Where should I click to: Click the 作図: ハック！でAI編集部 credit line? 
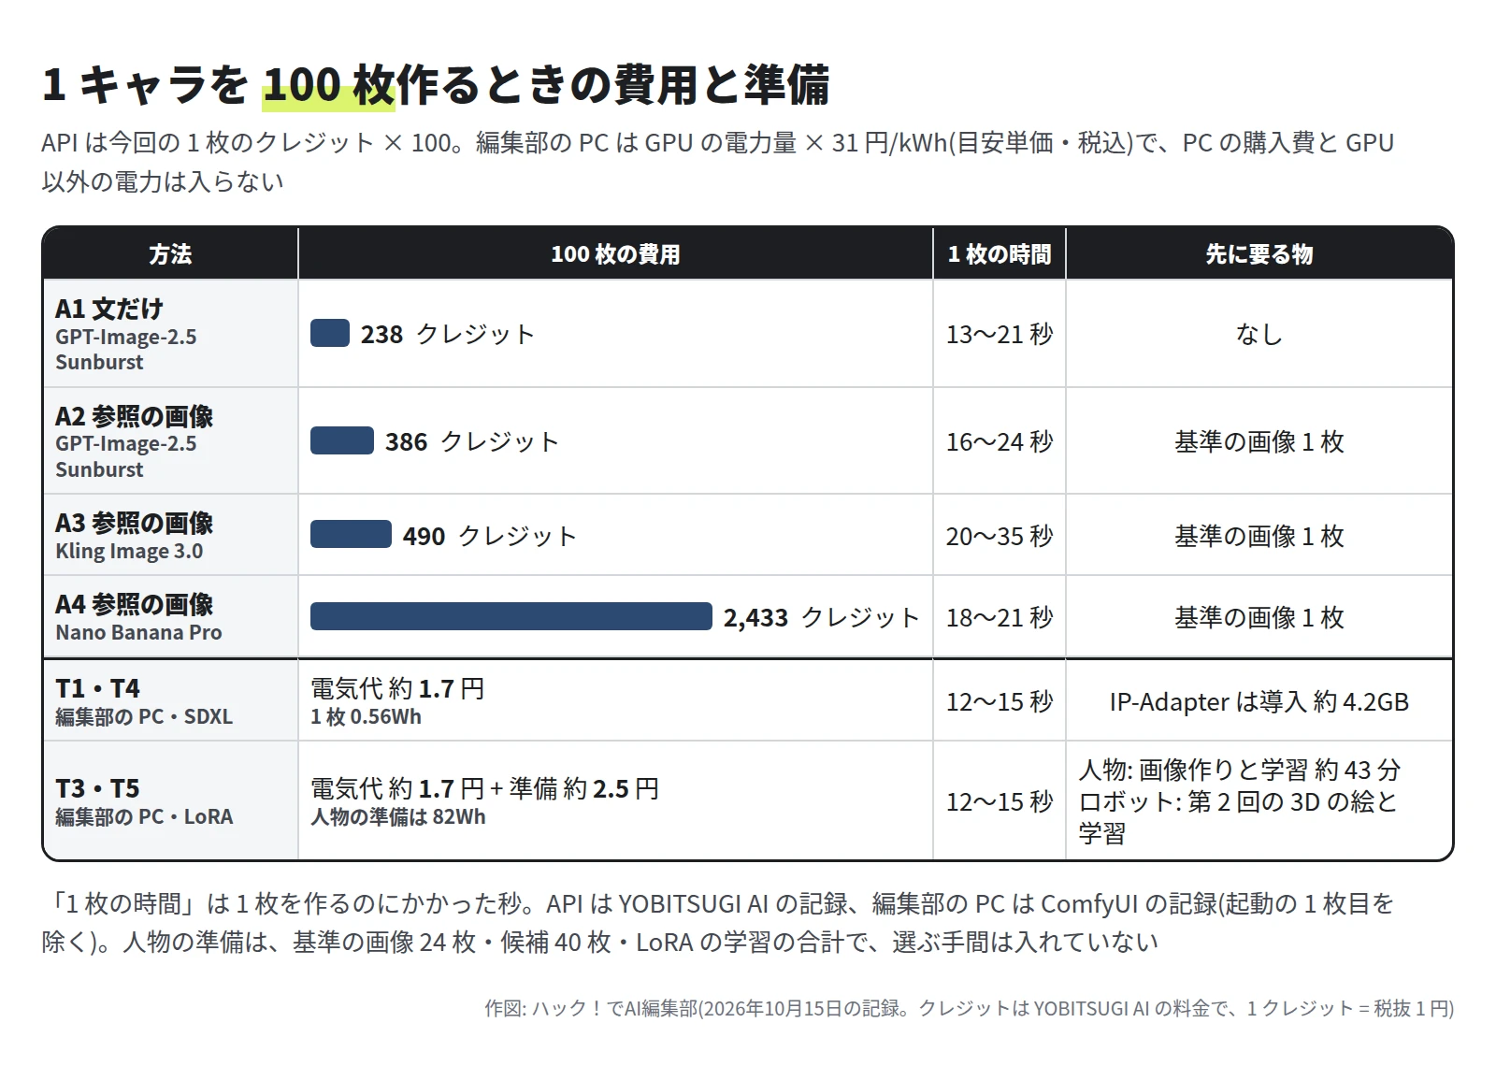click(969, 1008)
